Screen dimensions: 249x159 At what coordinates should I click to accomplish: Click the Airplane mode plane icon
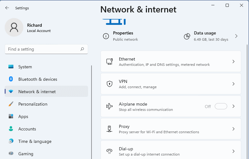tap(110, 106)
